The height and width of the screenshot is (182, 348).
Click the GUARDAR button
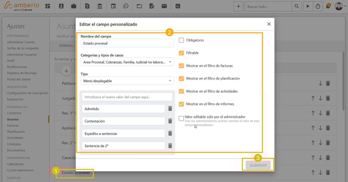coord(258,165)
